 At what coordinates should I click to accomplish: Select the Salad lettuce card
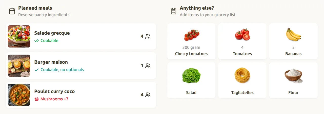[191, 80]
